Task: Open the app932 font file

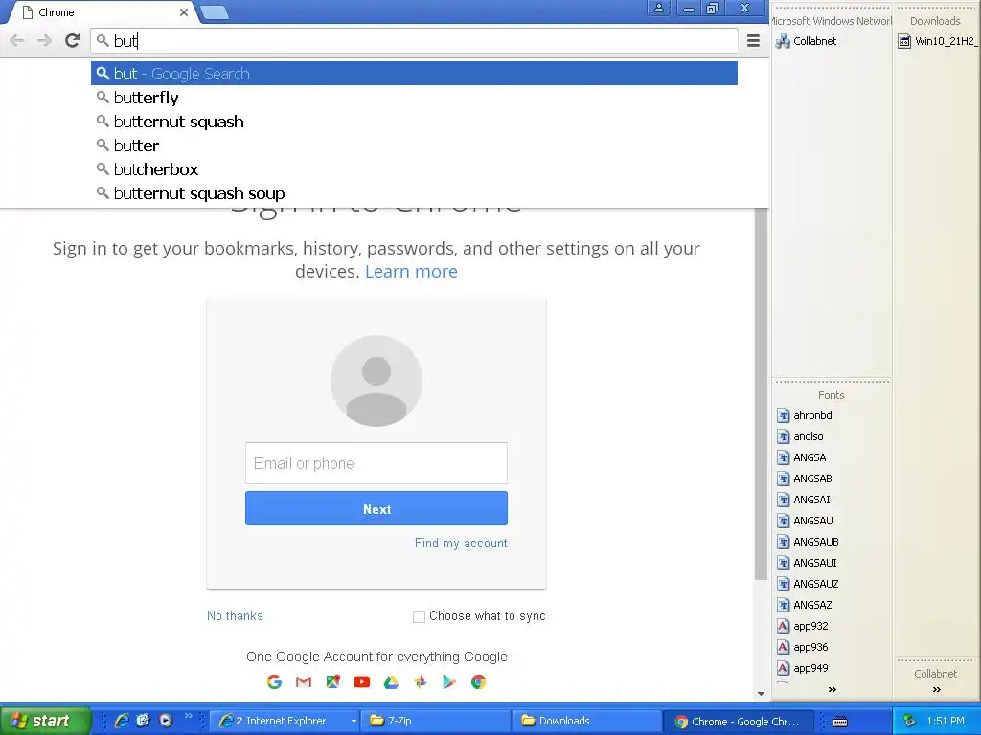Action: [803, 626]
